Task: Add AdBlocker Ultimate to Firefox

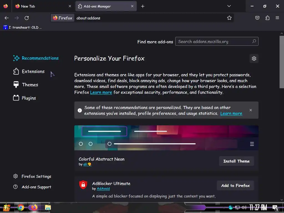Action: (235, 186)
